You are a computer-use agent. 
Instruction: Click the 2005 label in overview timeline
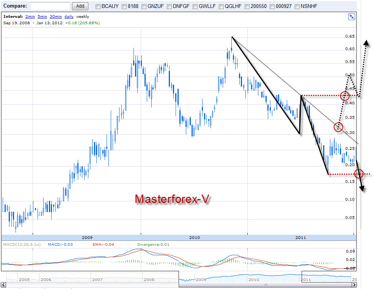tap(24, 280)
